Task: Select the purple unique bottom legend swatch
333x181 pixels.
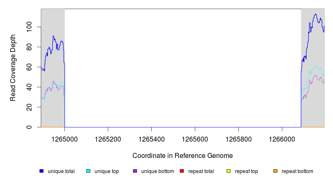Action: [x=135, y=171]
